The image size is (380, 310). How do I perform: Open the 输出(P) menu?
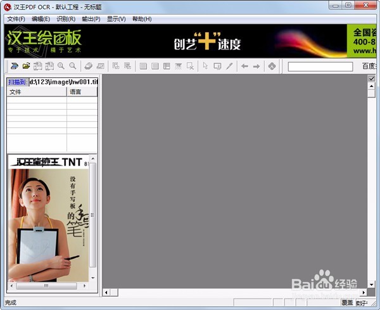coord(91,19)
